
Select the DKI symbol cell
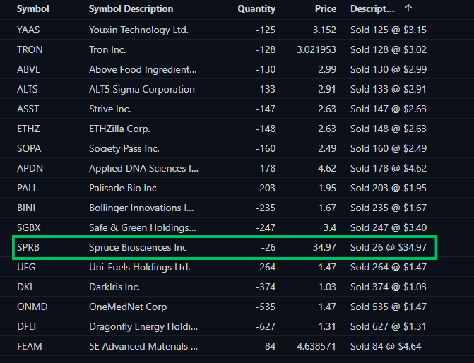coord(25,287)
